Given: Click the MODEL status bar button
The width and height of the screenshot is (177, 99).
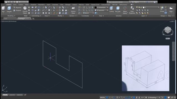Looking at the screenshot, I should (x=103, y=97).
